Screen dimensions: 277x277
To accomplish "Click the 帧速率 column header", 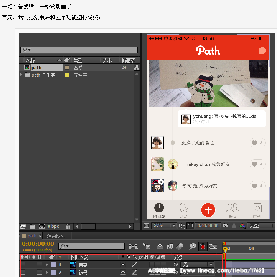I will (x=128, y=60).
